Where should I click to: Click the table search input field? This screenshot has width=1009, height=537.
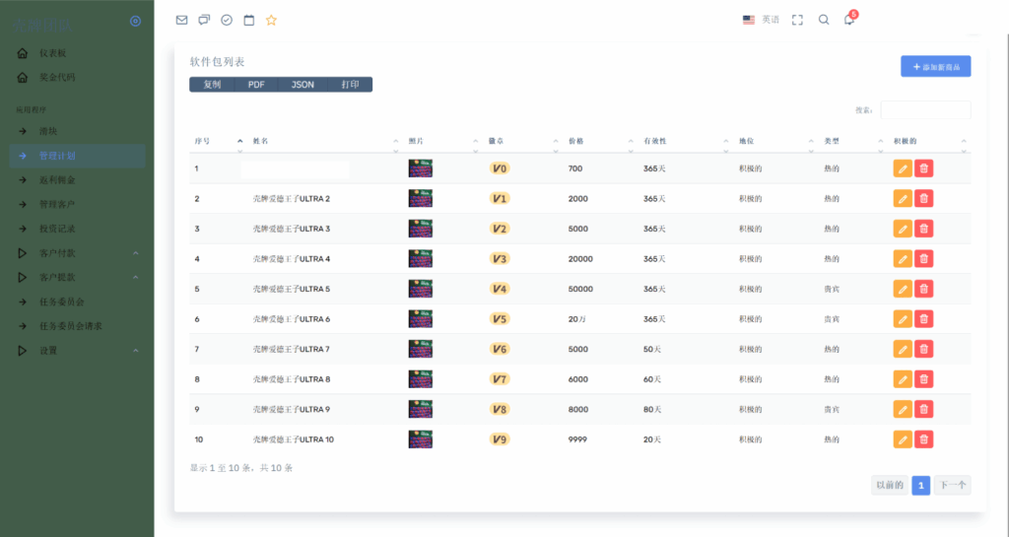[925, 109]
